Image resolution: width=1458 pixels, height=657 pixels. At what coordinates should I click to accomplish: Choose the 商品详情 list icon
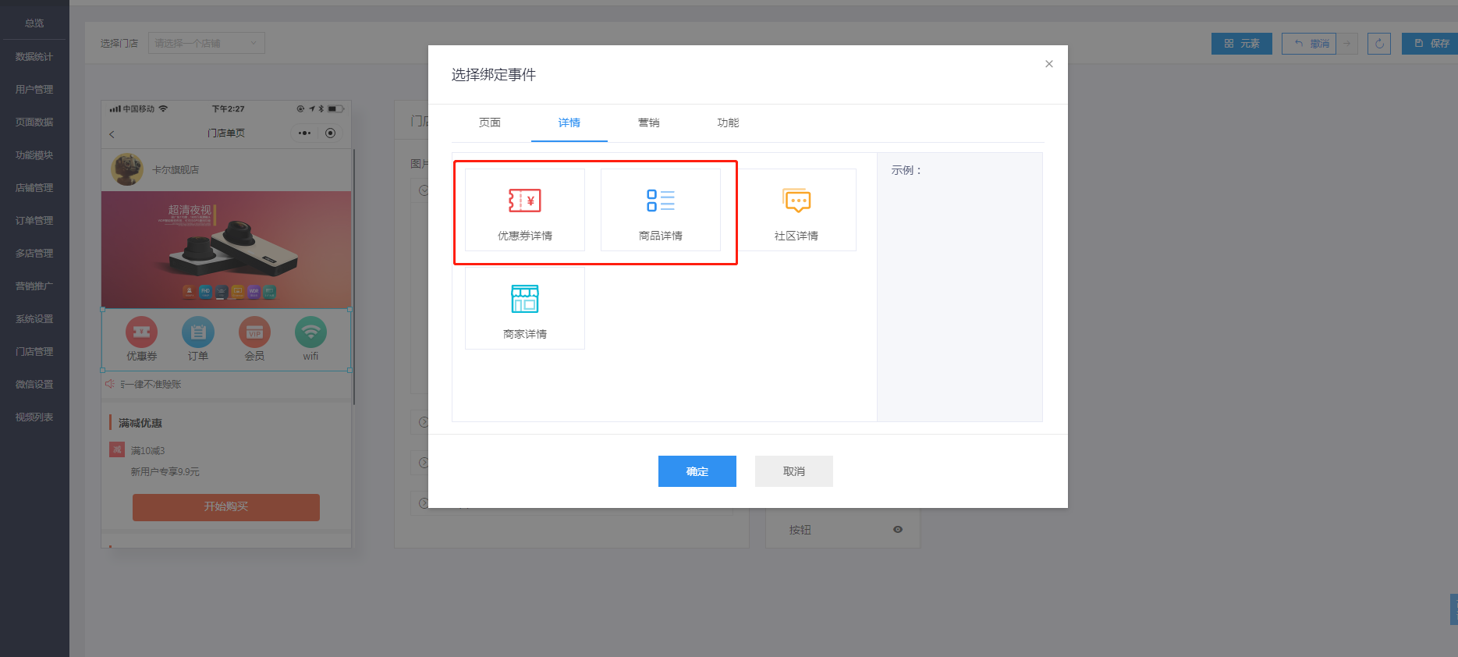pyautogui.click(x=660, y=201)
